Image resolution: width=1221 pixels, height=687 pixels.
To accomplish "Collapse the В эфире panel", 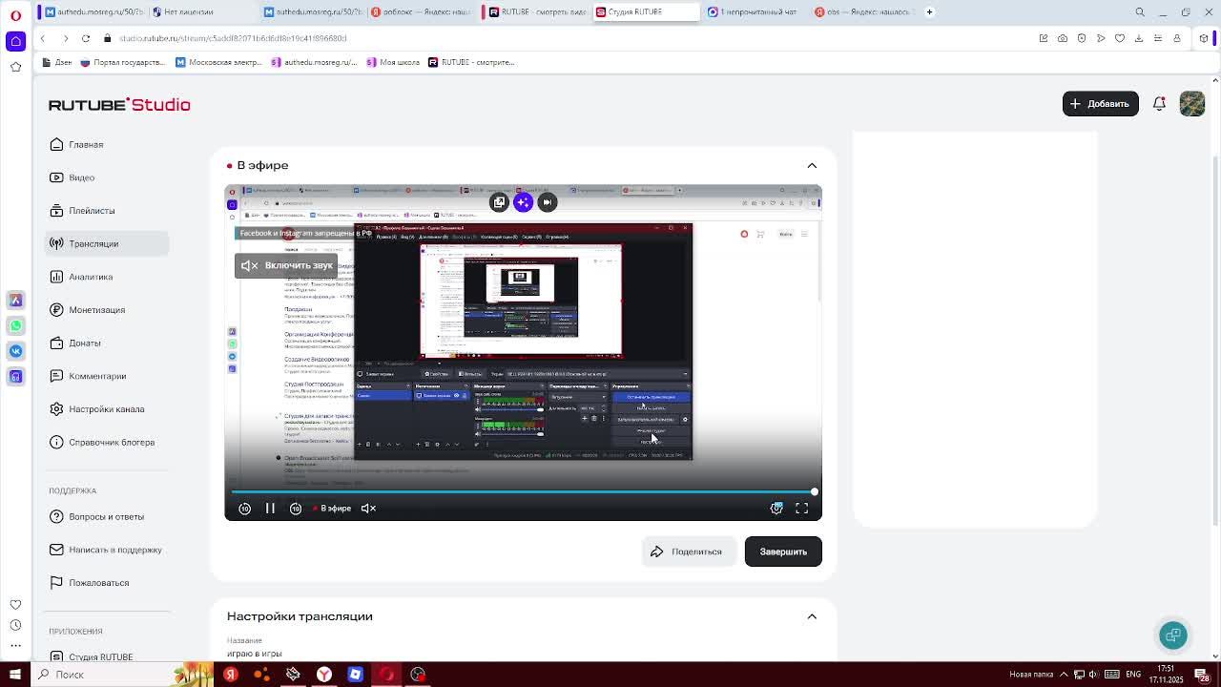I will point(812,165).
